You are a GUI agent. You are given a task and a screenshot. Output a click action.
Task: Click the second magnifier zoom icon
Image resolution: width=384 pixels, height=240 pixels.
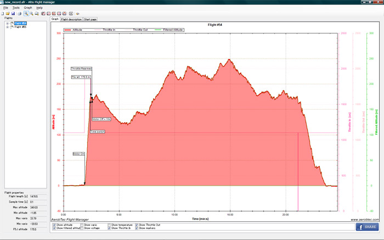click(31, 14)
